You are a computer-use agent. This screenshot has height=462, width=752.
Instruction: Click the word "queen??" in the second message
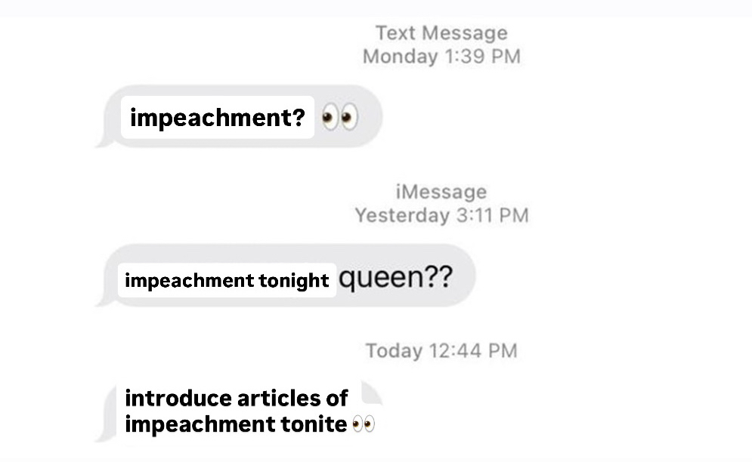[x=396, y=279]
